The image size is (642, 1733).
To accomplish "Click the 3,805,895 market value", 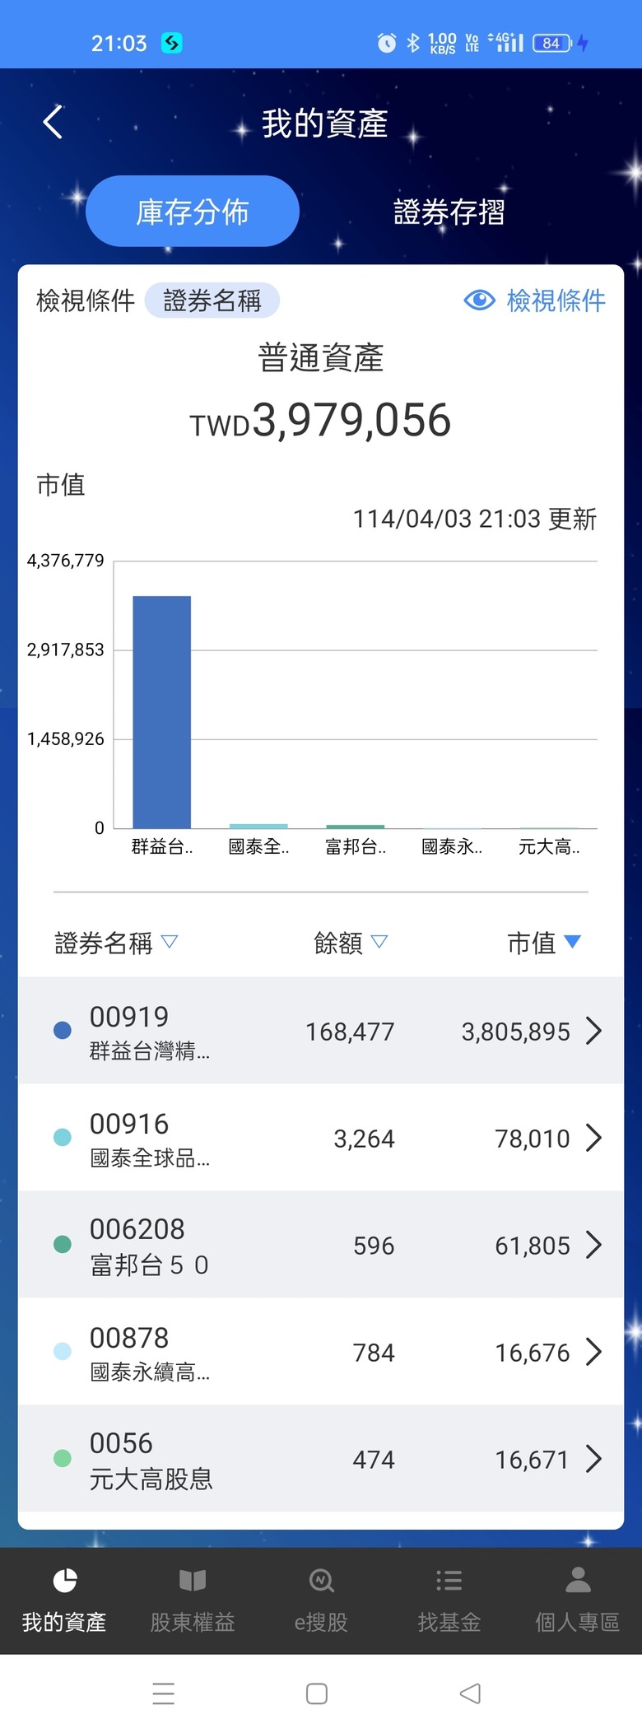I will (515, 1032).
